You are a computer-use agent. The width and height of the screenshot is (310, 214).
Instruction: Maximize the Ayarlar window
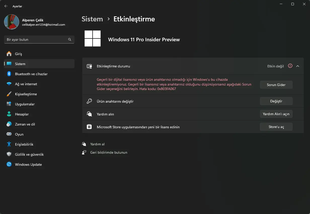click(x=293, y=4)
